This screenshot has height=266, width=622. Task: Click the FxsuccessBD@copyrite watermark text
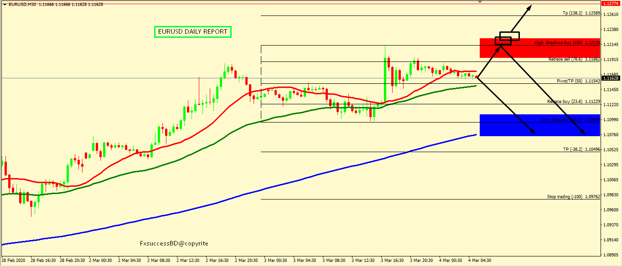174,244
